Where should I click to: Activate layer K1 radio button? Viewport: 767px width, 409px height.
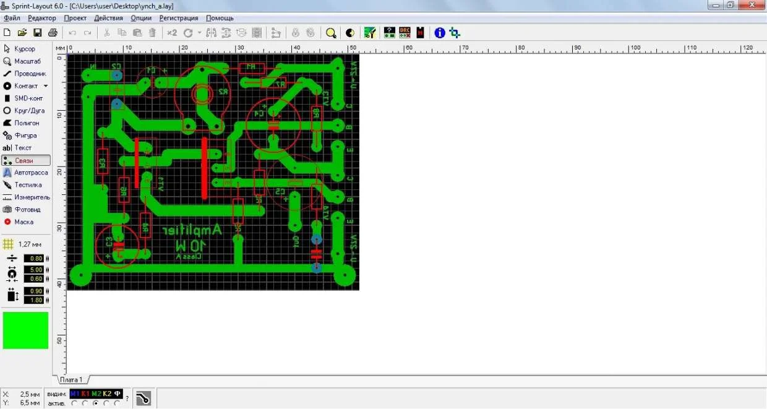(85, 403)
